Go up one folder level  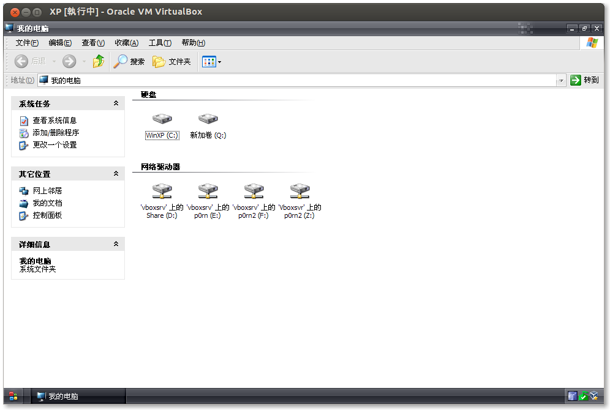(x=99, y=61)
